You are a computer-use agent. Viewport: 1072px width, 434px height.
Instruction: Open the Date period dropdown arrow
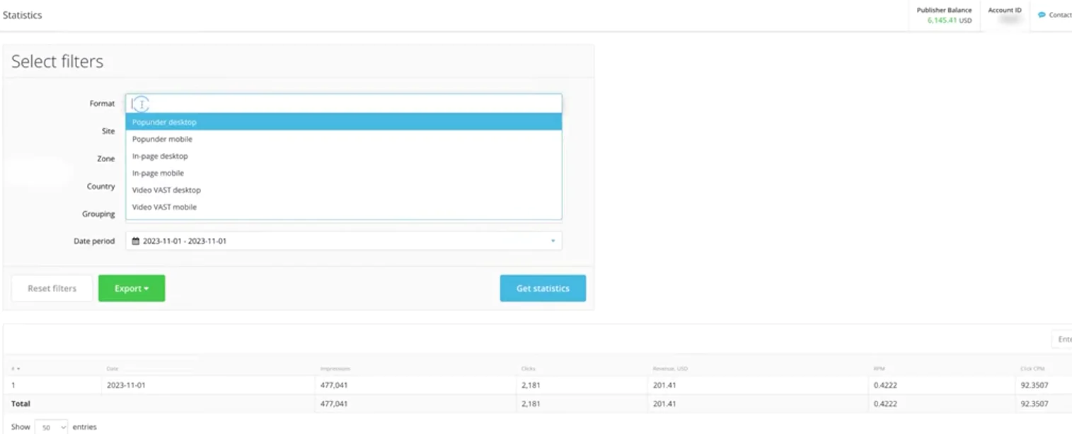tap(553, 241)
